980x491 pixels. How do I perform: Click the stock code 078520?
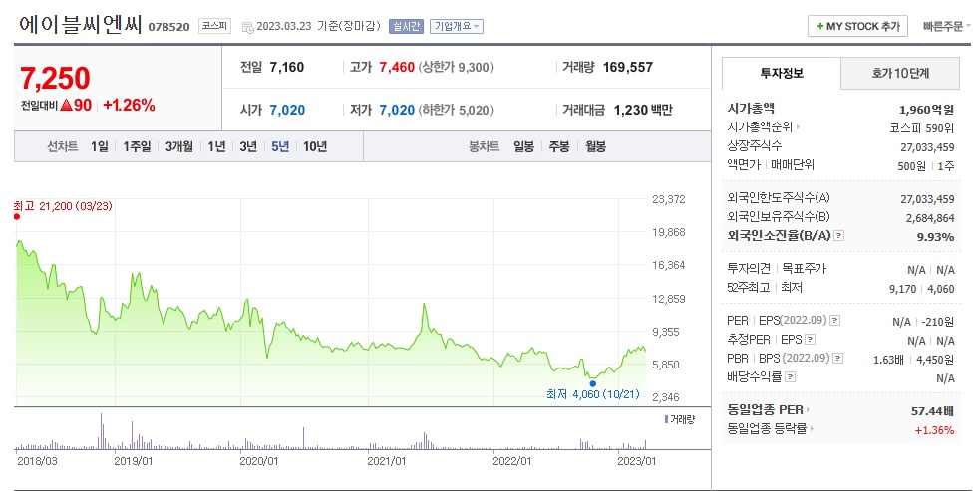(x=168, y=27)
